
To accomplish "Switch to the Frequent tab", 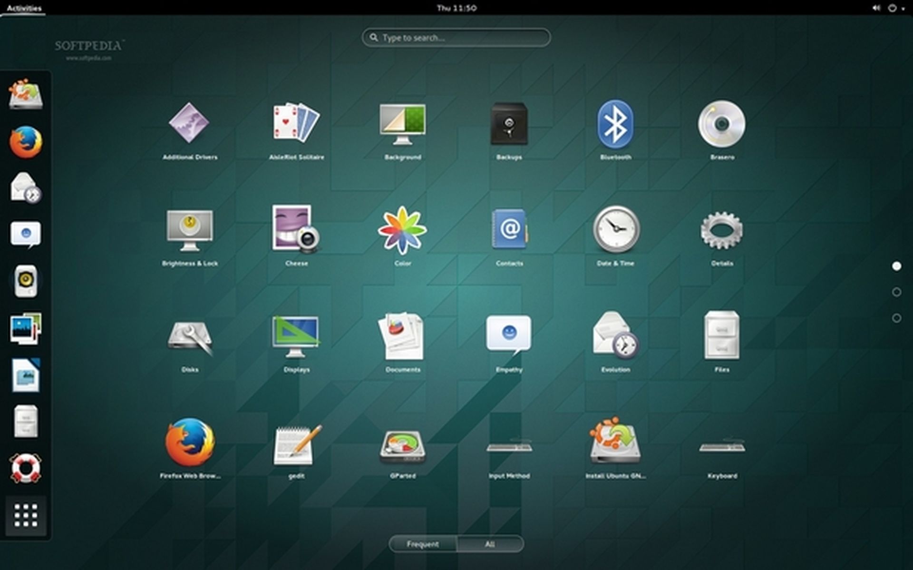I will (x=422, y=544).
